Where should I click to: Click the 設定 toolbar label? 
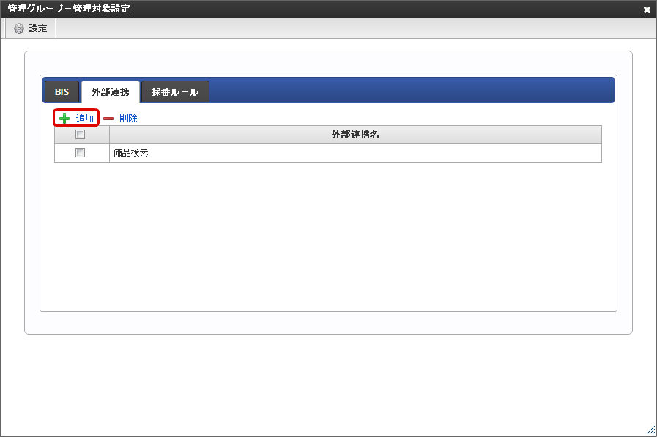tap(37, 29)
